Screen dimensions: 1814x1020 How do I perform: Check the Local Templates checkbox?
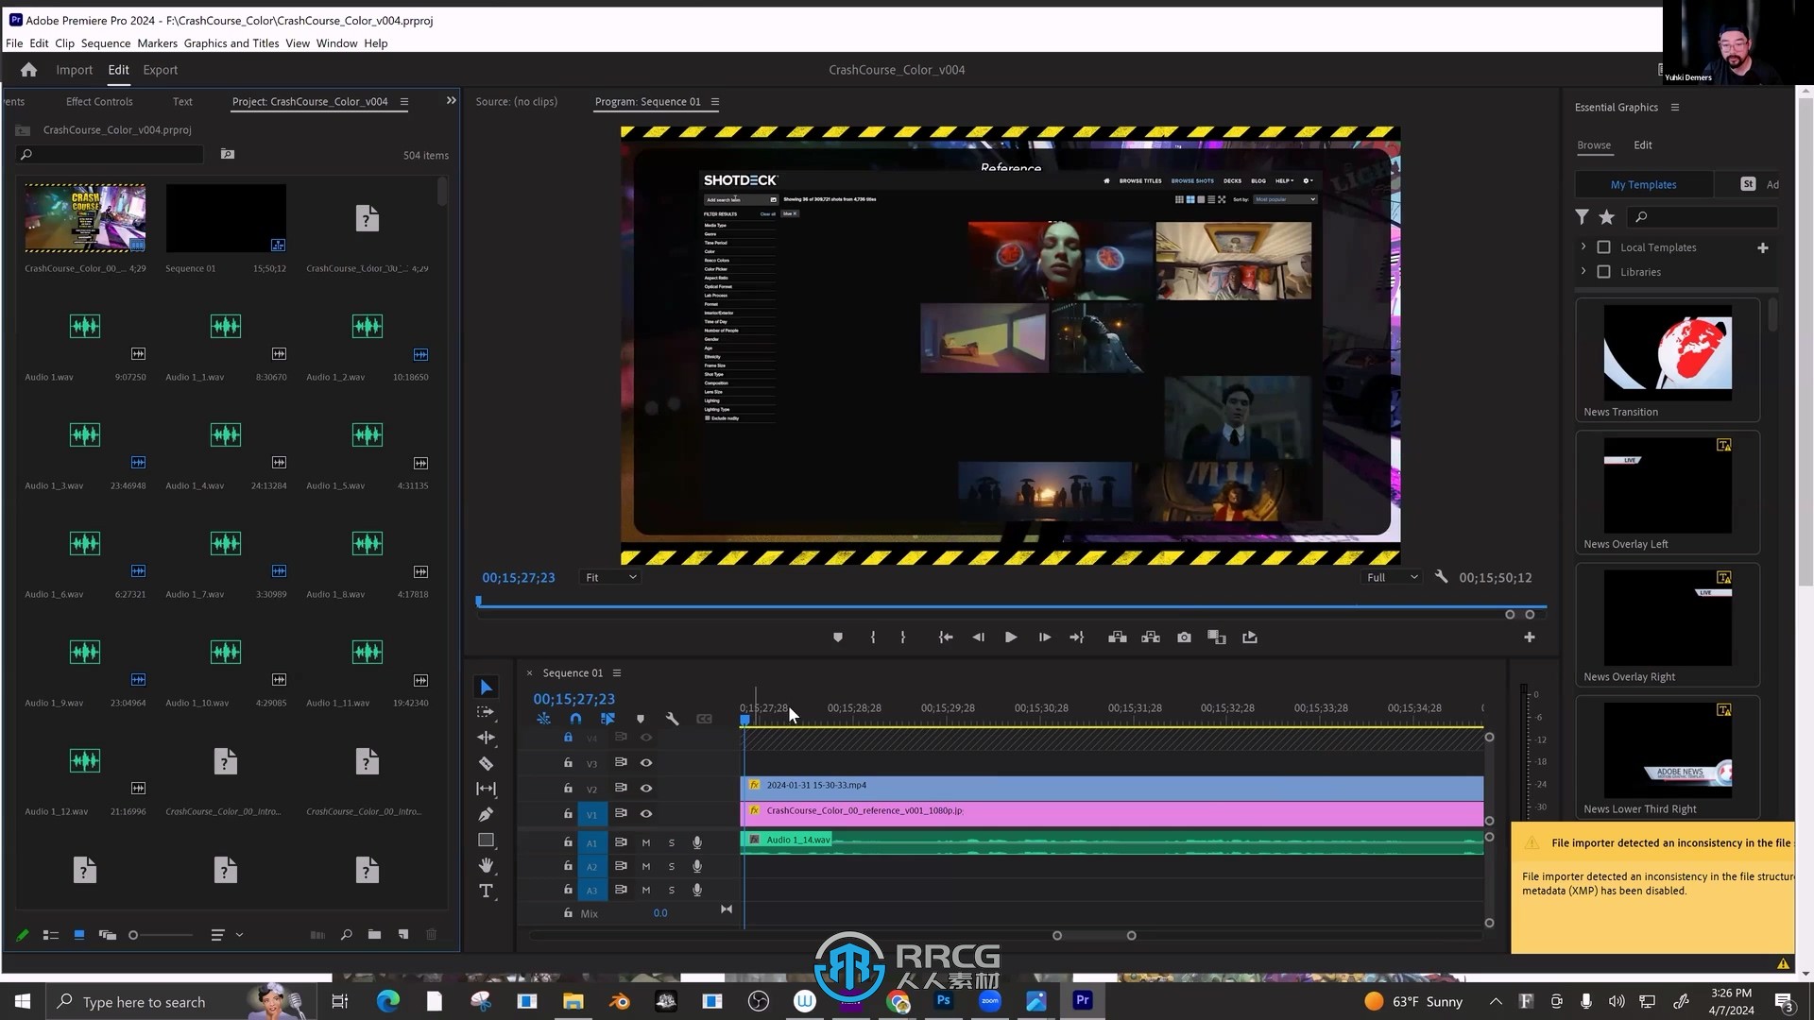point(1603,247)
